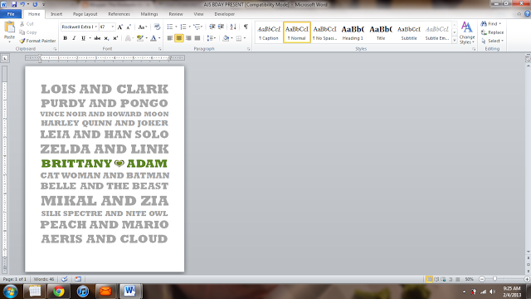The height and width of the screenshot is (299, 531).
Task: Click the Decrease Indent icon
Action: 212,27
